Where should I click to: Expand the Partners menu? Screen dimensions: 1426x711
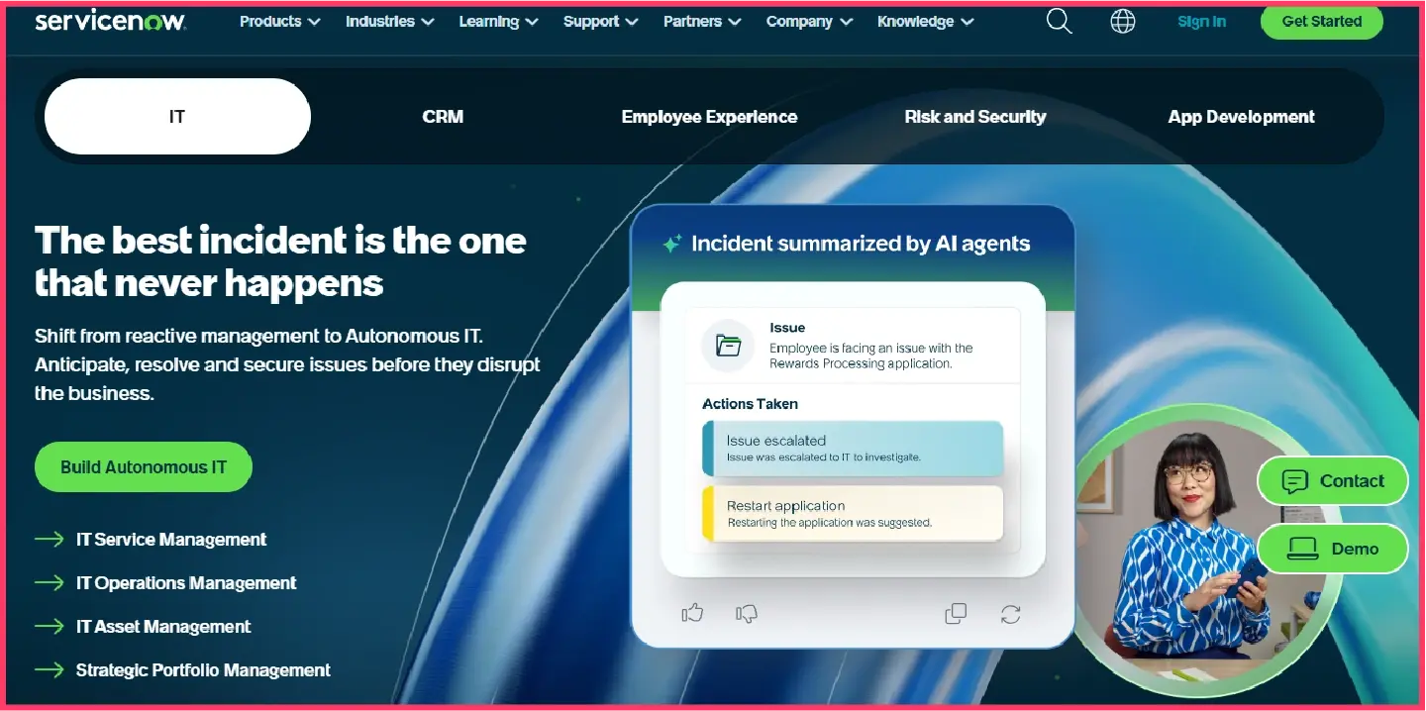pos(704,21)
